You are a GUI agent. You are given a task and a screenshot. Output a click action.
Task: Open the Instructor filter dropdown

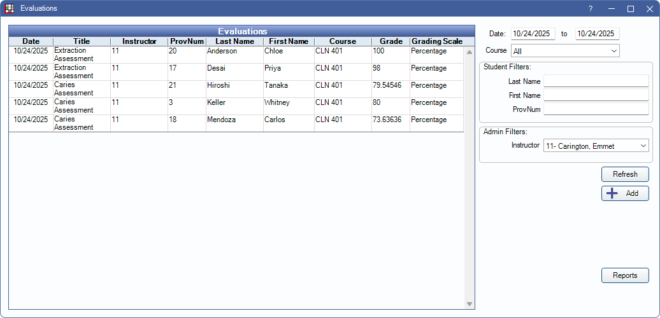(x=596, y=146)
